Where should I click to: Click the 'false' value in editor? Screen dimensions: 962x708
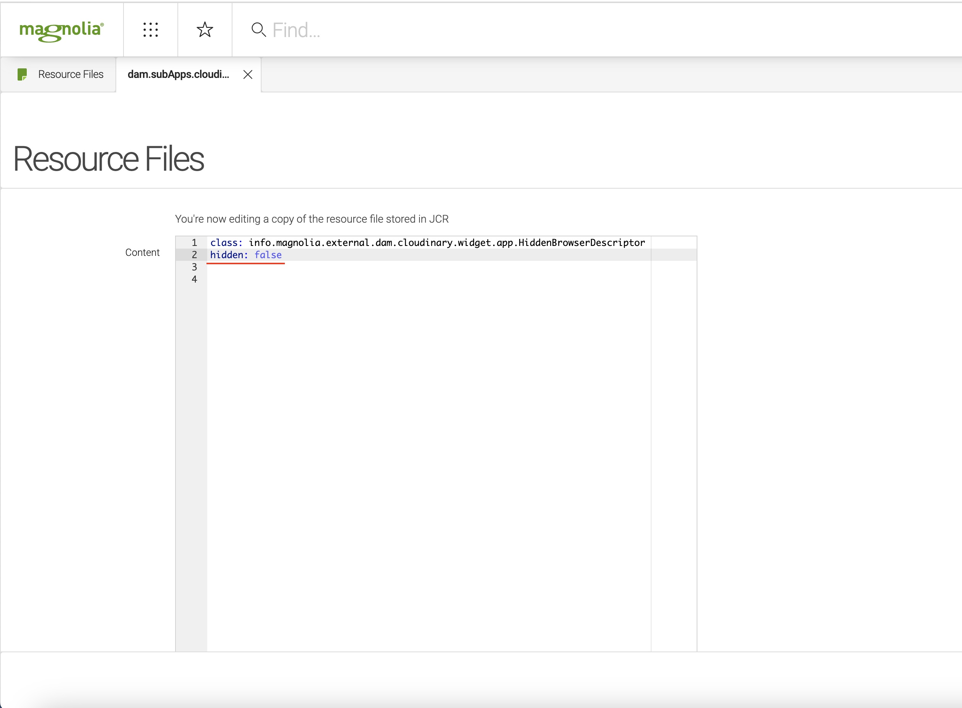pyautogui.click(x=268, y=255)
